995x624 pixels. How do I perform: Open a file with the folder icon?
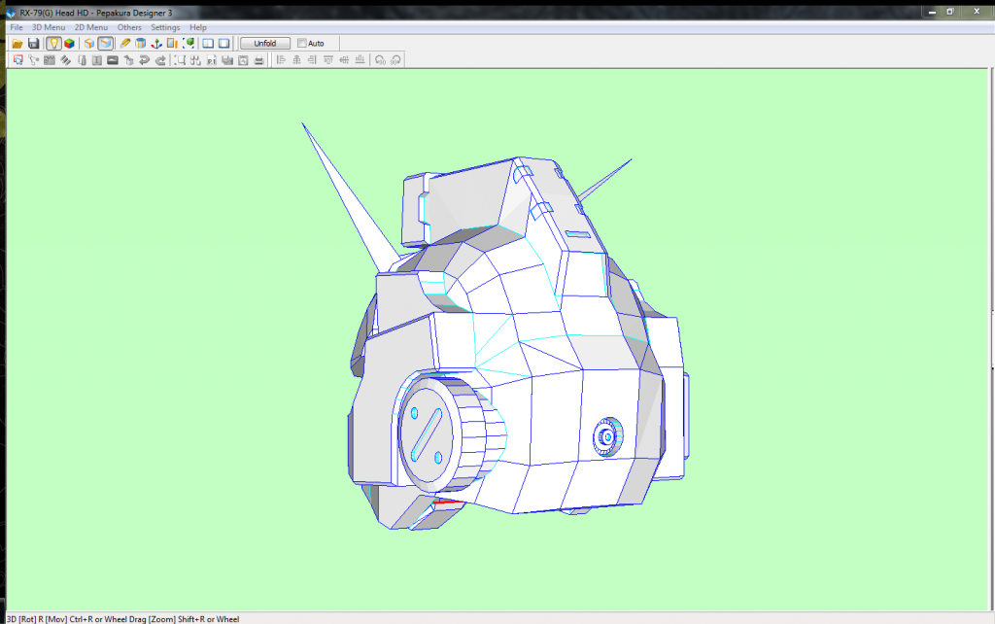click(x=17, y=43)
